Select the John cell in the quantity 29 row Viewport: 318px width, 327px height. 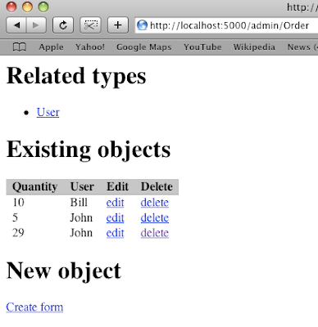[81, 233]
